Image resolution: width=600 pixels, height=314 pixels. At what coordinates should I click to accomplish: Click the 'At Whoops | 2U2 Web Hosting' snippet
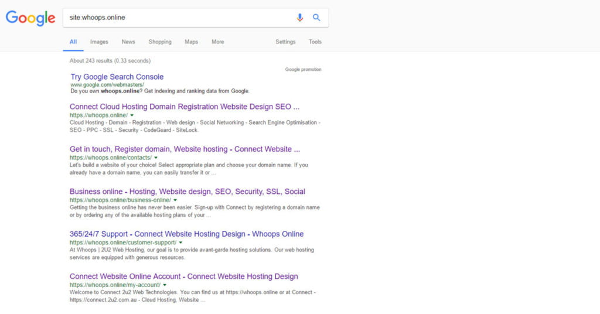coord(192,254)
